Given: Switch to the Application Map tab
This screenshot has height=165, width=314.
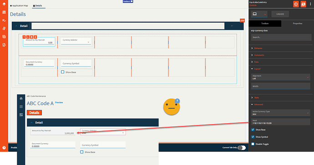Looking at the screenshot, I should coord(19,6).
